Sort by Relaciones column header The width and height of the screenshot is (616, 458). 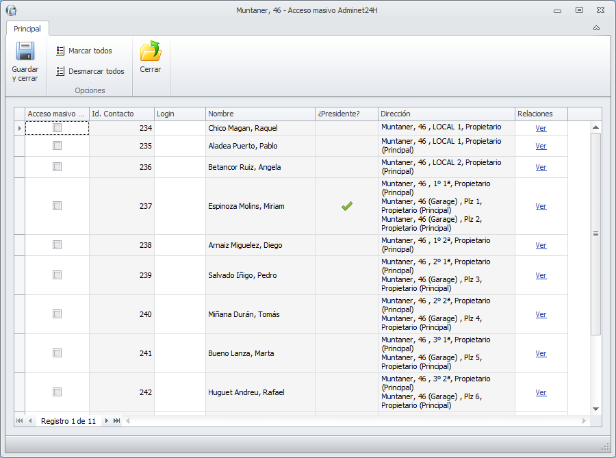click(x=541, y=114)
